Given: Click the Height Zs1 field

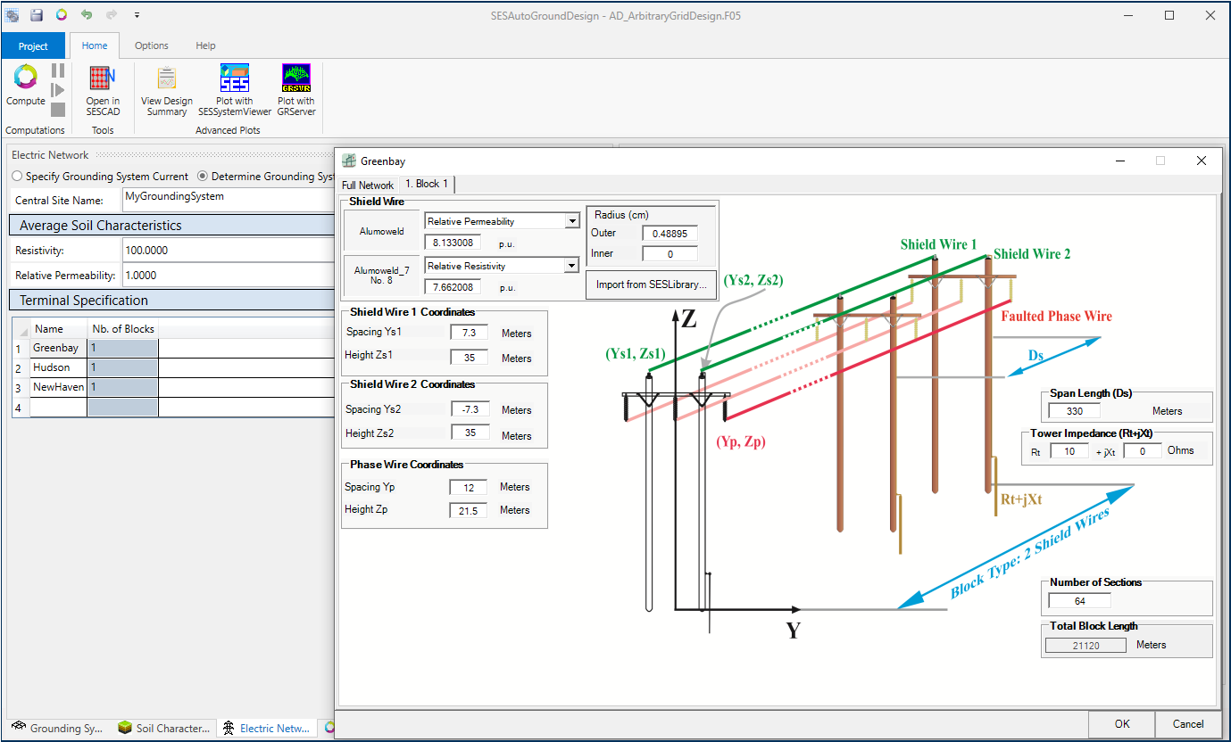Looking at the screenshot, I should [470, 357].
